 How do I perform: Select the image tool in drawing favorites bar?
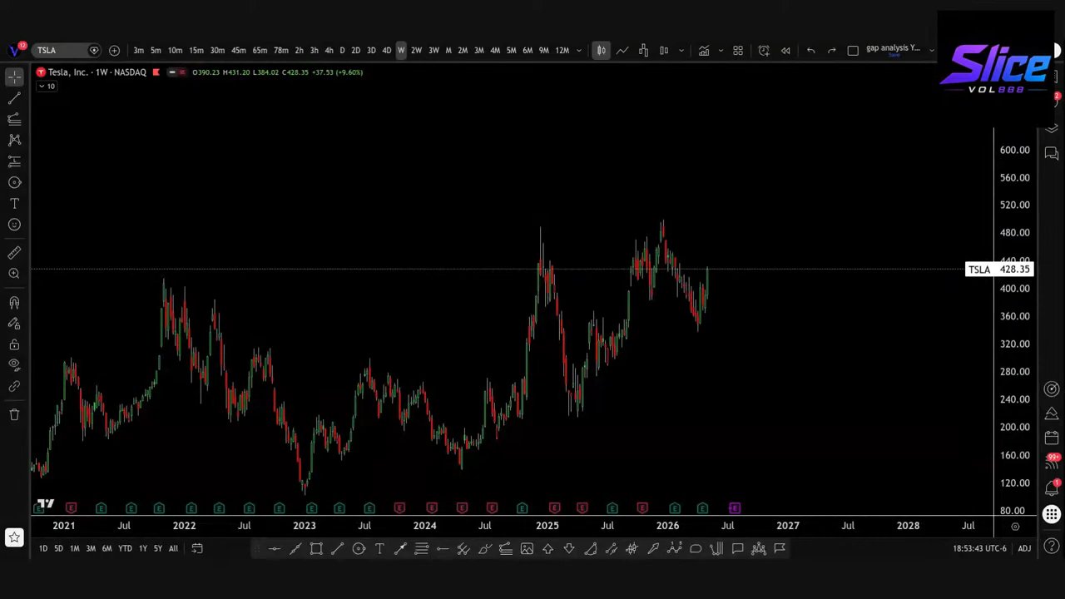[x=527, y=548]
